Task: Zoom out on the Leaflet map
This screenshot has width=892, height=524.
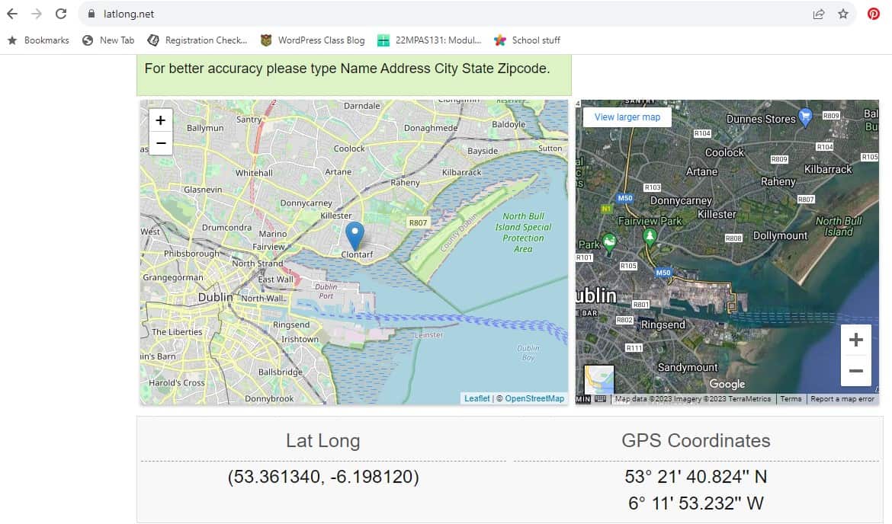Action: 160,143
